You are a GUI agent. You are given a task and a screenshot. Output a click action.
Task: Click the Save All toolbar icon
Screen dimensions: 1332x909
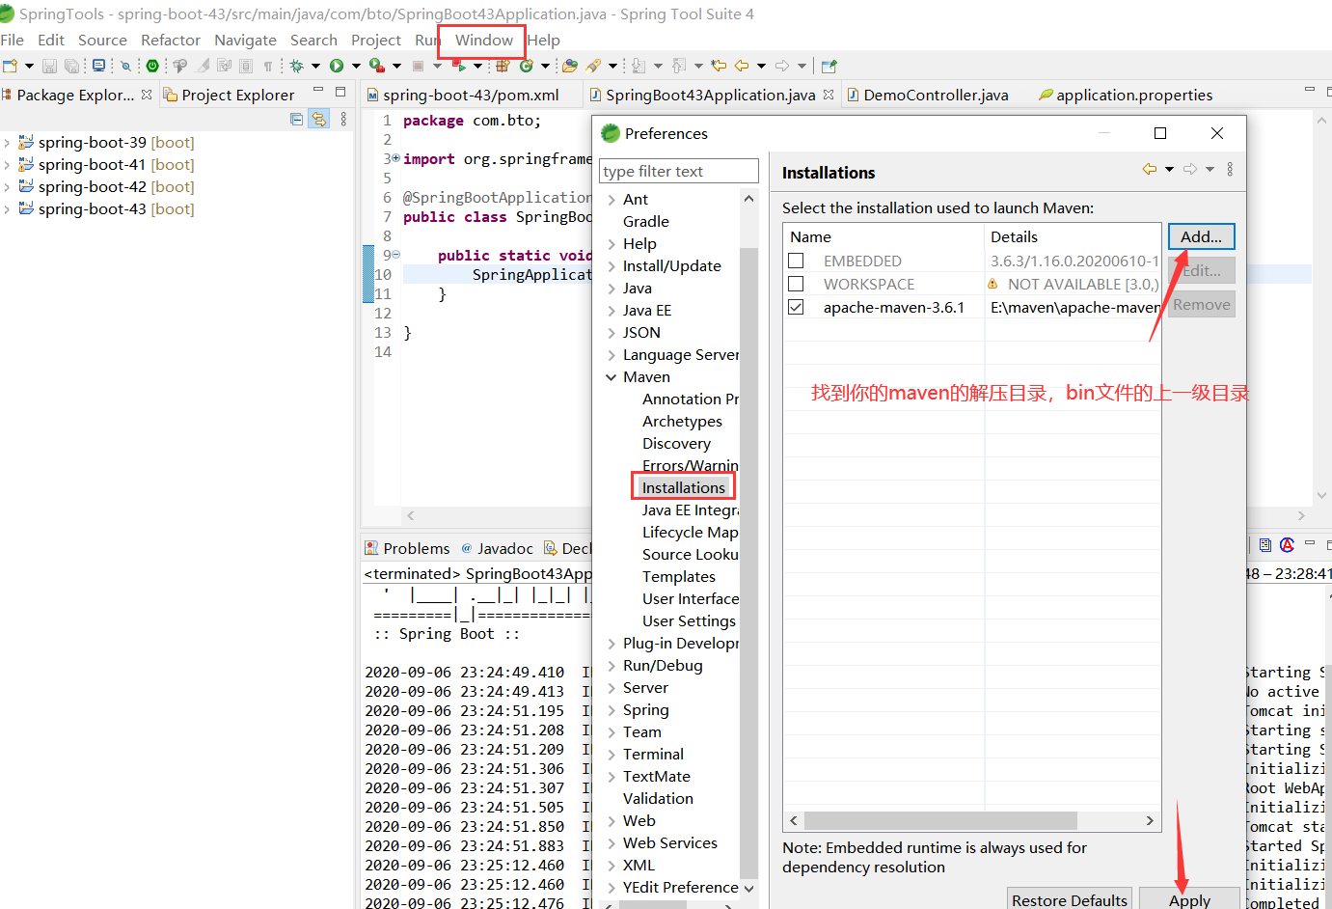click(72, 66)
